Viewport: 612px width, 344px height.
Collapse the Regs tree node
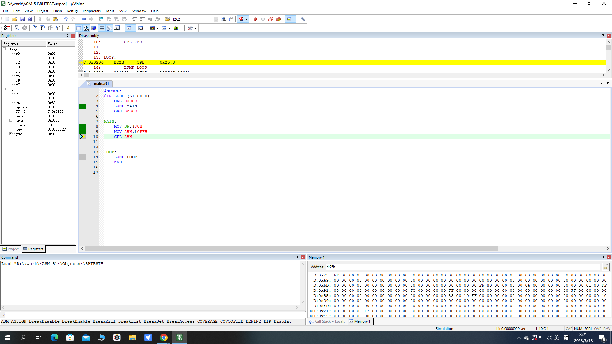click(4, 49)
